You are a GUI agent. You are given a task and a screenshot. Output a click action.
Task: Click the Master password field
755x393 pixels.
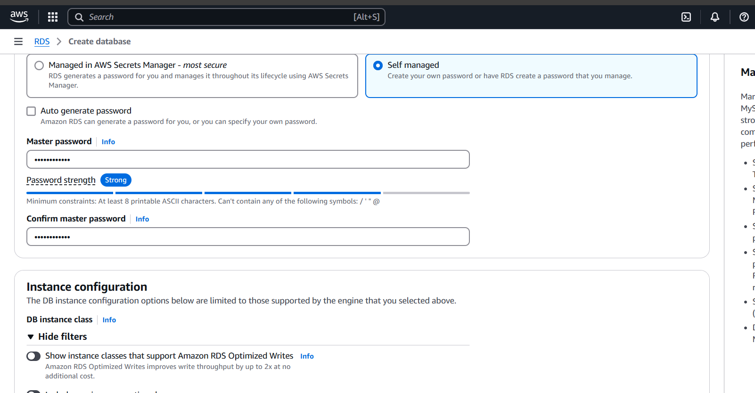coord(248,159)
